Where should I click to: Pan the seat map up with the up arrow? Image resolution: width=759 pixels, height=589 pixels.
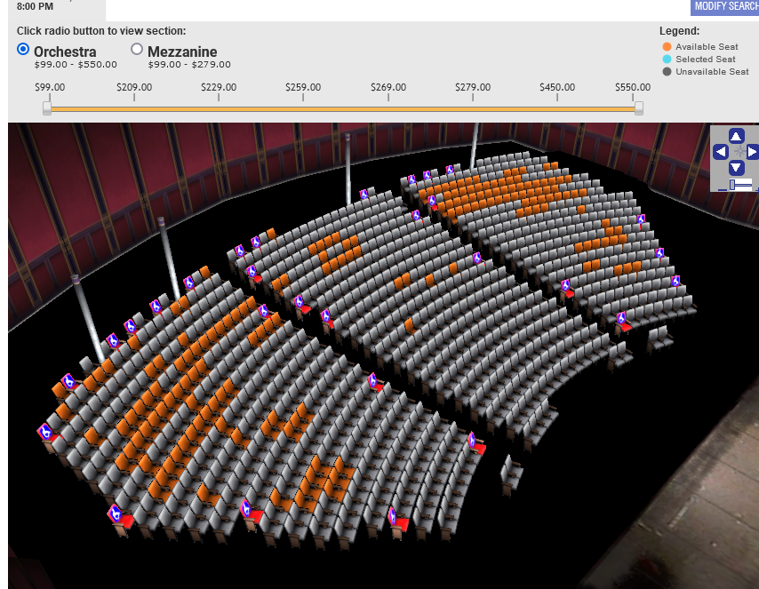point(736,136)
